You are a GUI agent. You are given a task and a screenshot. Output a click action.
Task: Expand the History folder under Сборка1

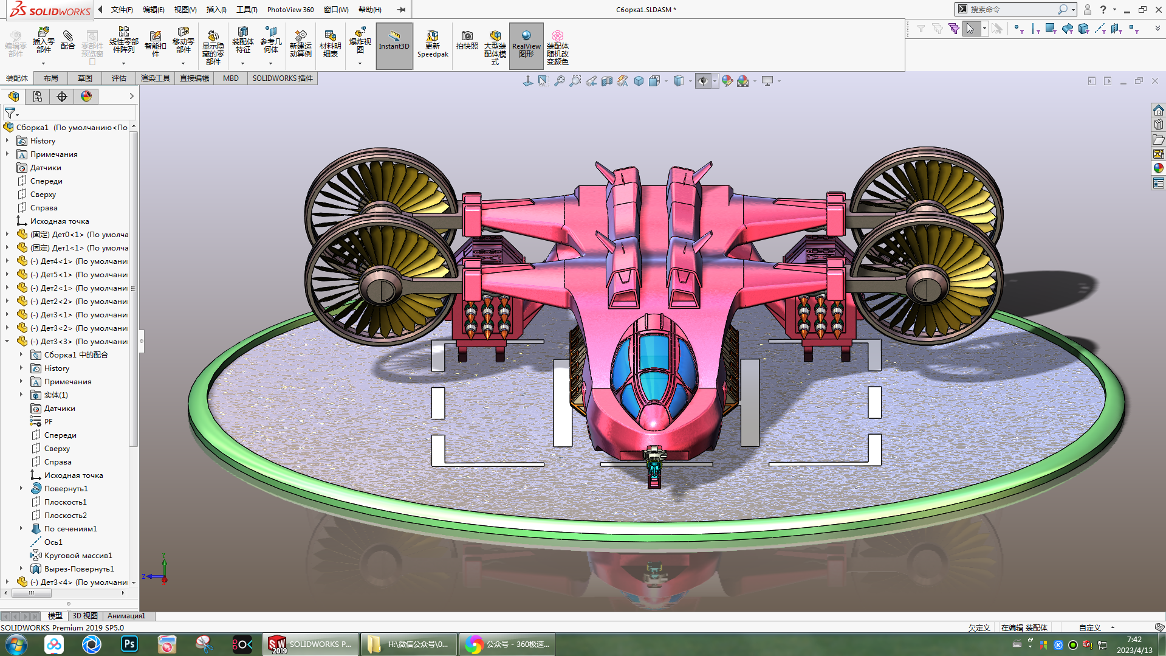pyautogui.click(x=7, y=141)
